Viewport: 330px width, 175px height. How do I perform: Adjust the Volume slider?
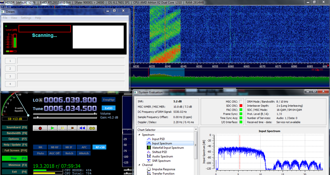click(65, 114)
